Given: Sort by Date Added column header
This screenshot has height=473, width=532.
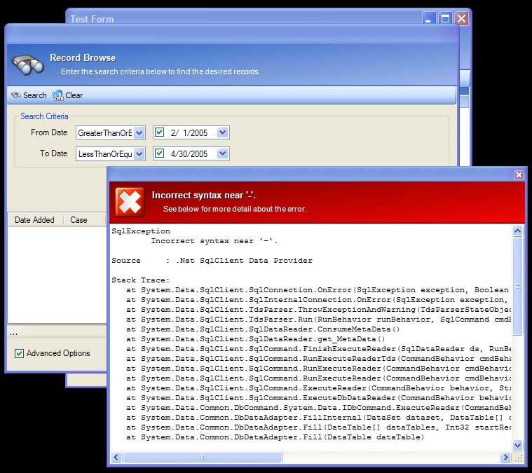Looking at the screenshot, I should pos(34,220).
